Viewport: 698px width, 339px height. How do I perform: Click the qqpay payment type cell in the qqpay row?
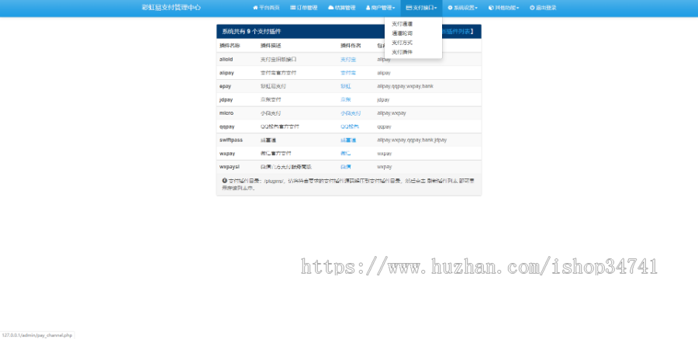coord(384,126)
